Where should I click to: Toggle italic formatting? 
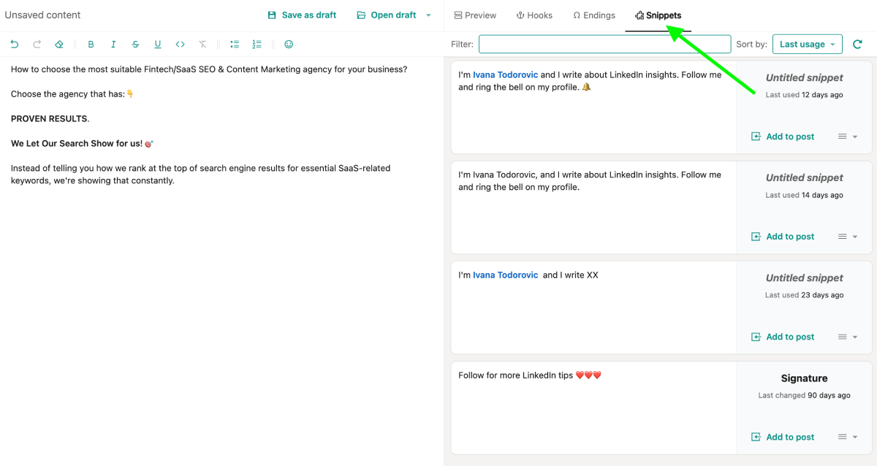click(113, 45)
